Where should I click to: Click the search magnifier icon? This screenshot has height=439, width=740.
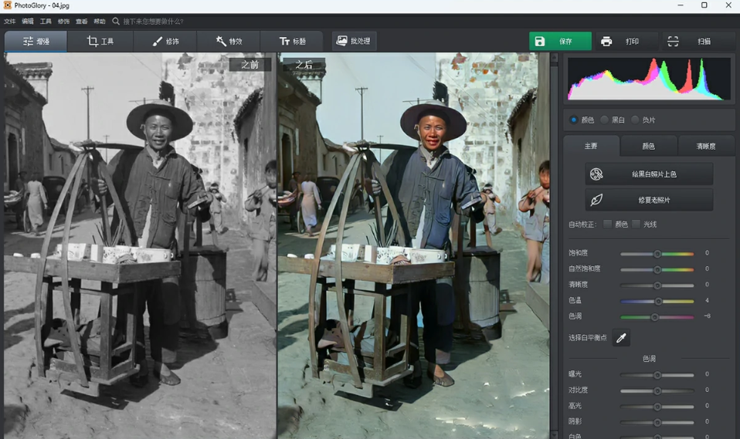coord(116,22)
